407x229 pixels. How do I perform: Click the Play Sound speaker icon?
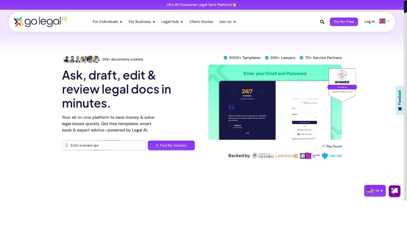324,146
